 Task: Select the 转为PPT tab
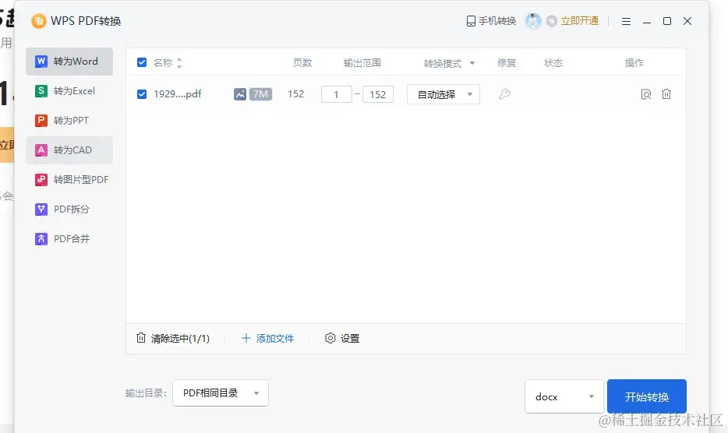(69, 121)
